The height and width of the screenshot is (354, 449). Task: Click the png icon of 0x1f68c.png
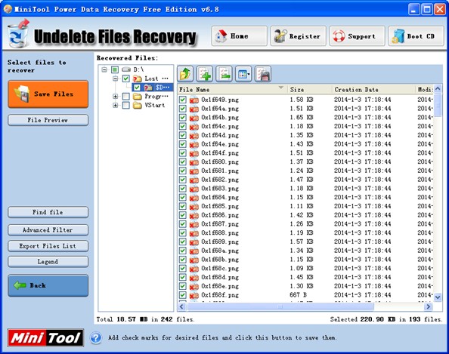click(x=194, y=268)
